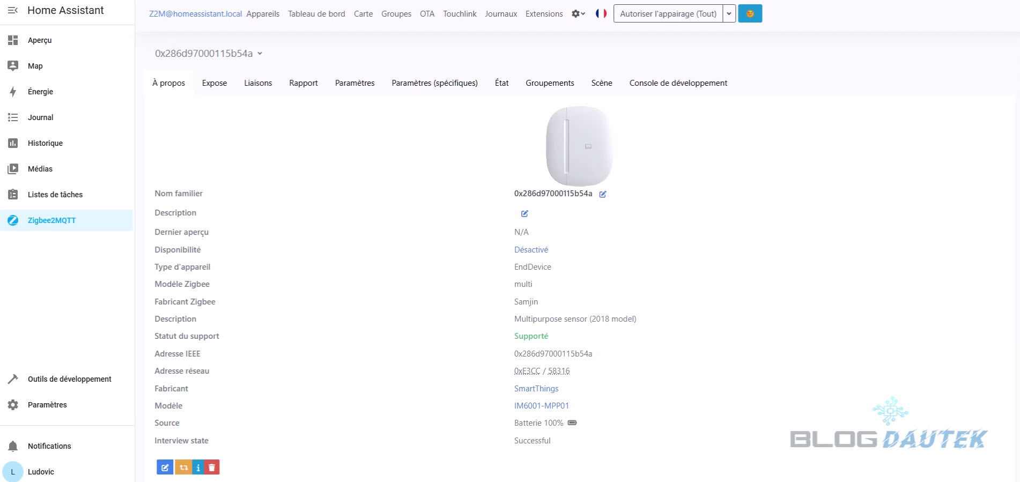Viewport: 1020px width, 482px height.
Task: Collapse the Home Assistant sidebar menu
Action: pos(13,10)
